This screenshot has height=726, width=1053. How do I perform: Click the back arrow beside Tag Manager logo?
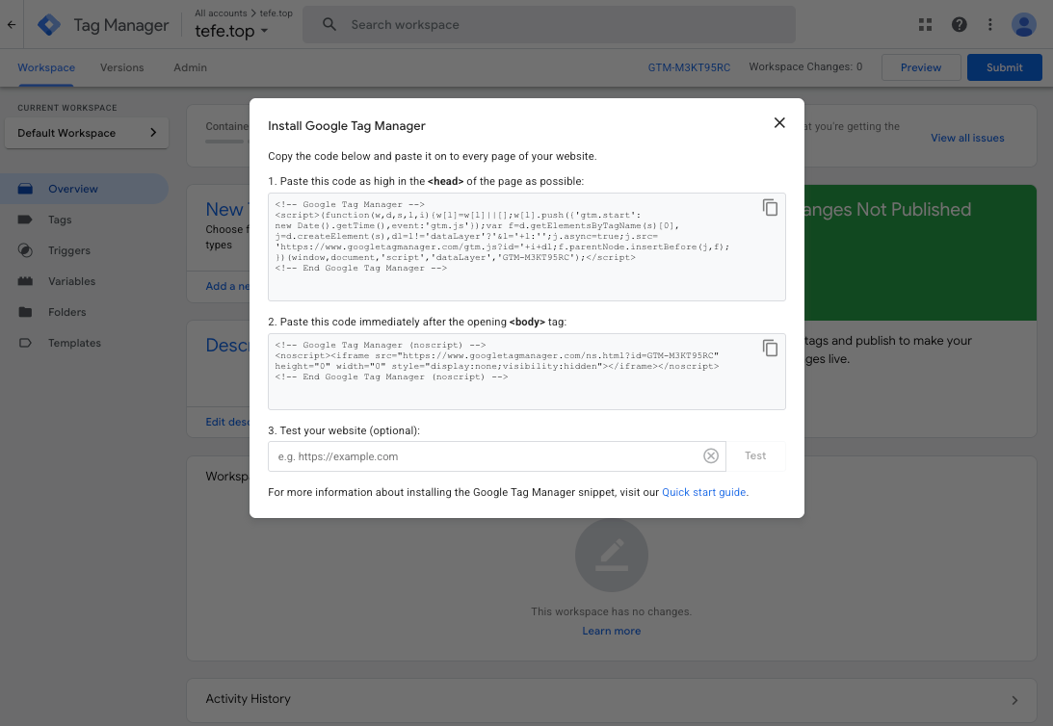12,25
